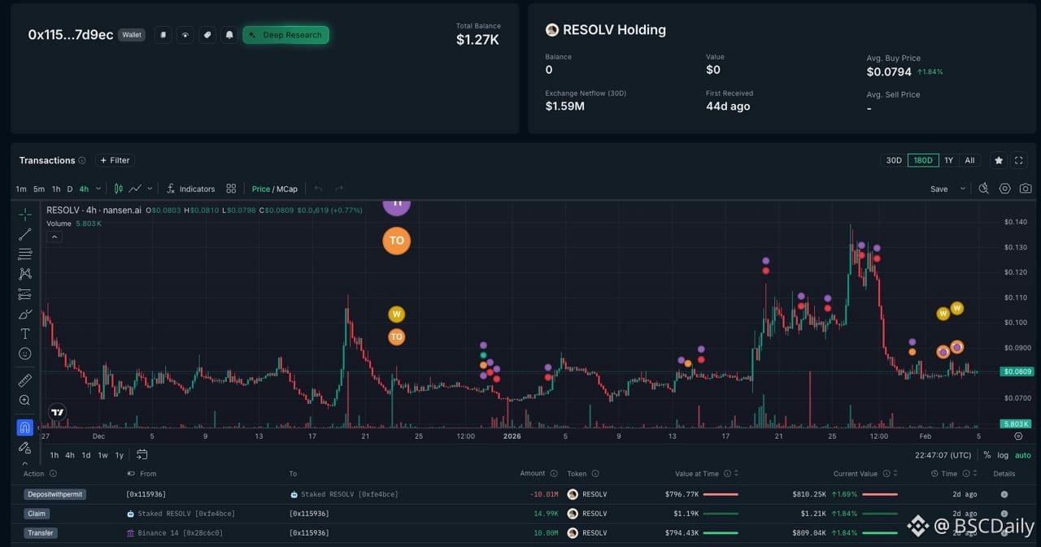Add a transaction Filter
This screenshot has height=547, width=1041.
coord(115,160)
